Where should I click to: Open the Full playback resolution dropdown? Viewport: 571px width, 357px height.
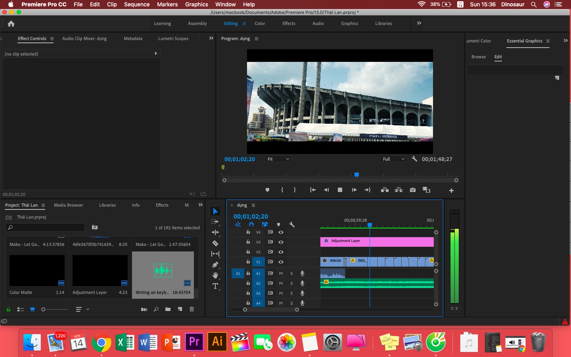point(393,159)
